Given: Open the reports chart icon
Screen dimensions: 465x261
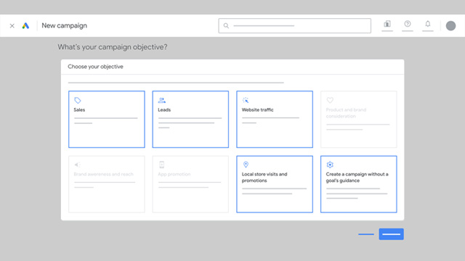Looking at the screenshot, I should pyautogui.click(x=387, y=24).
